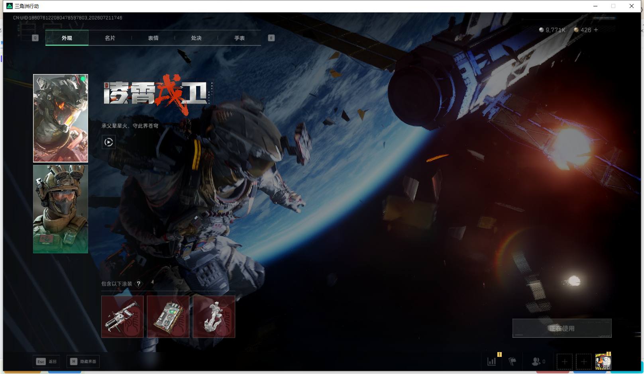Add a teammate via the first plus slot
Viewport: 644px width, 374px height.
tap(564, 362)
